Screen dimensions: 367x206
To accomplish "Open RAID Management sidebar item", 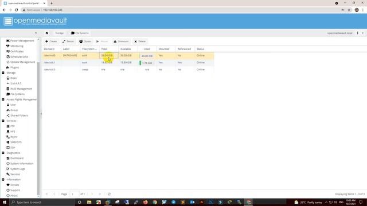I will [19, 89].
